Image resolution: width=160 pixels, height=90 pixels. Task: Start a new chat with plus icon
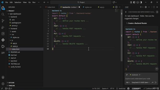[141, 7]
